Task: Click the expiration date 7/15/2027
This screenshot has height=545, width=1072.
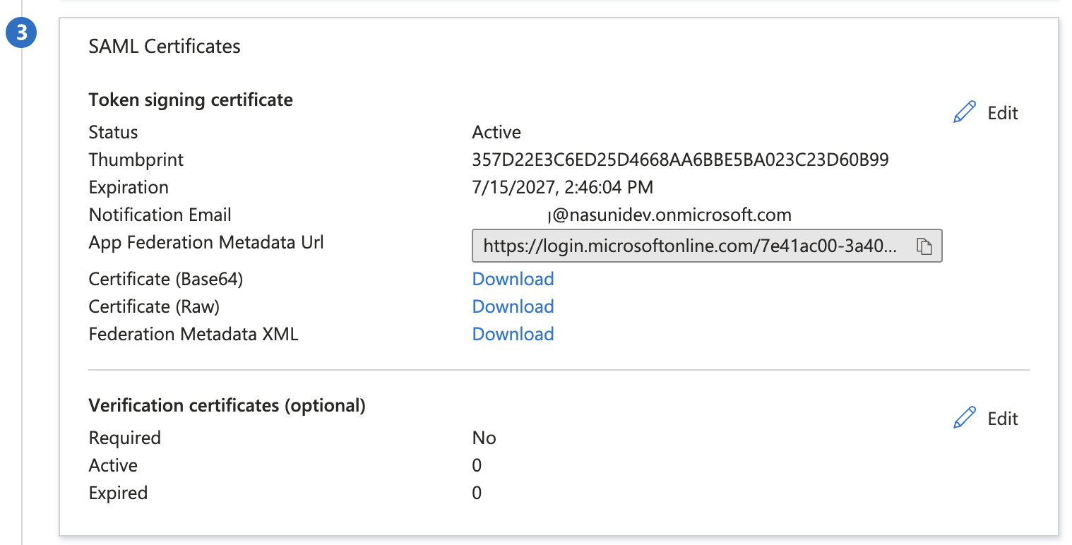Action: [562, 187]
